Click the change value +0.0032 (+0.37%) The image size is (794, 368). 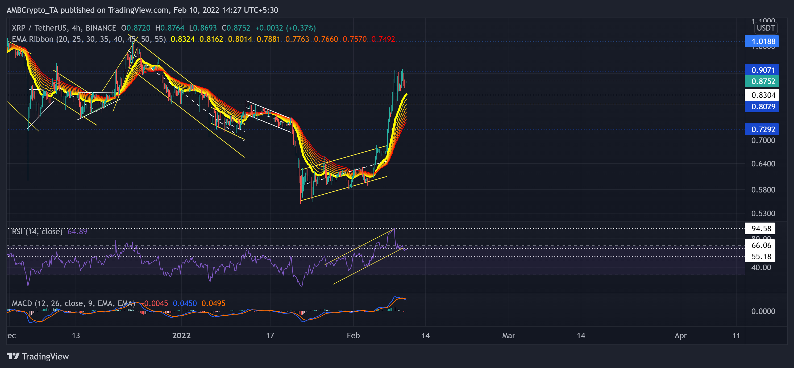pos(285,28)
